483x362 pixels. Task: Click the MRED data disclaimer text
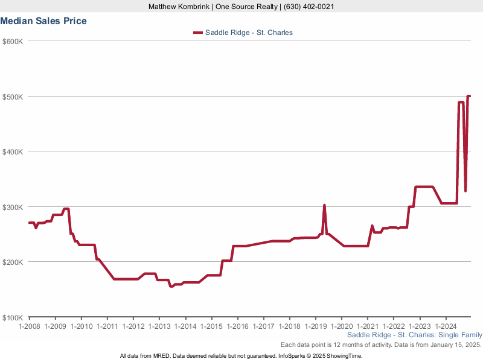pos(241,356)
